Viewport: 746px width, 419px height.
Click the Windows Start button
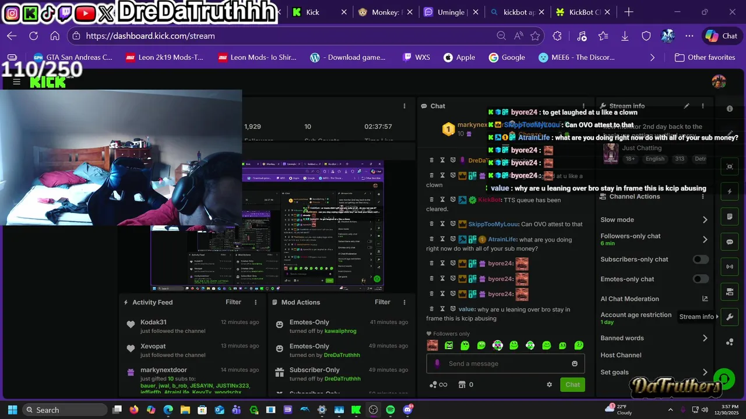click(12, 410)
